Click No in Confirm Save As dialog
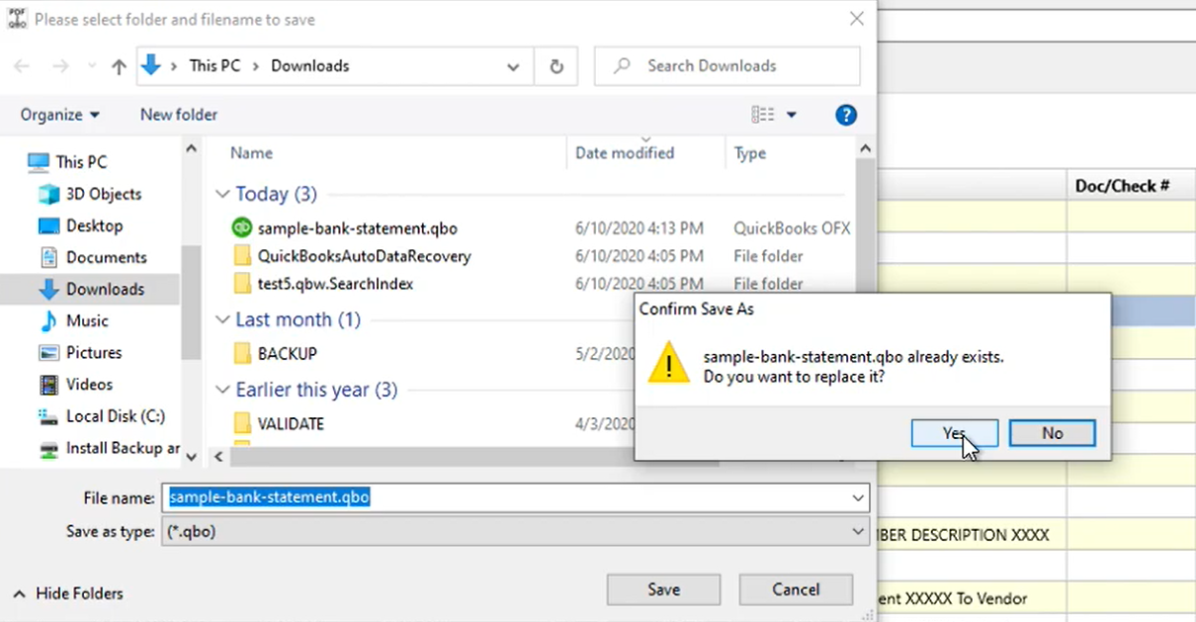The image size is (1196, 622). [x=1053, y=433]
